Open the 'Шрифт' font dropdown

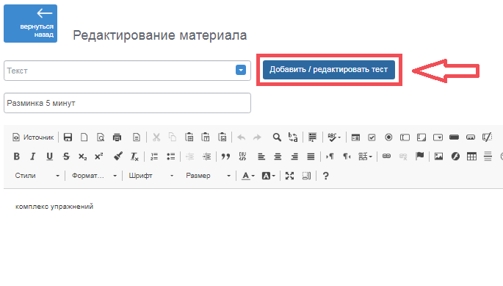pyautogui.click(x=151, y=176)
